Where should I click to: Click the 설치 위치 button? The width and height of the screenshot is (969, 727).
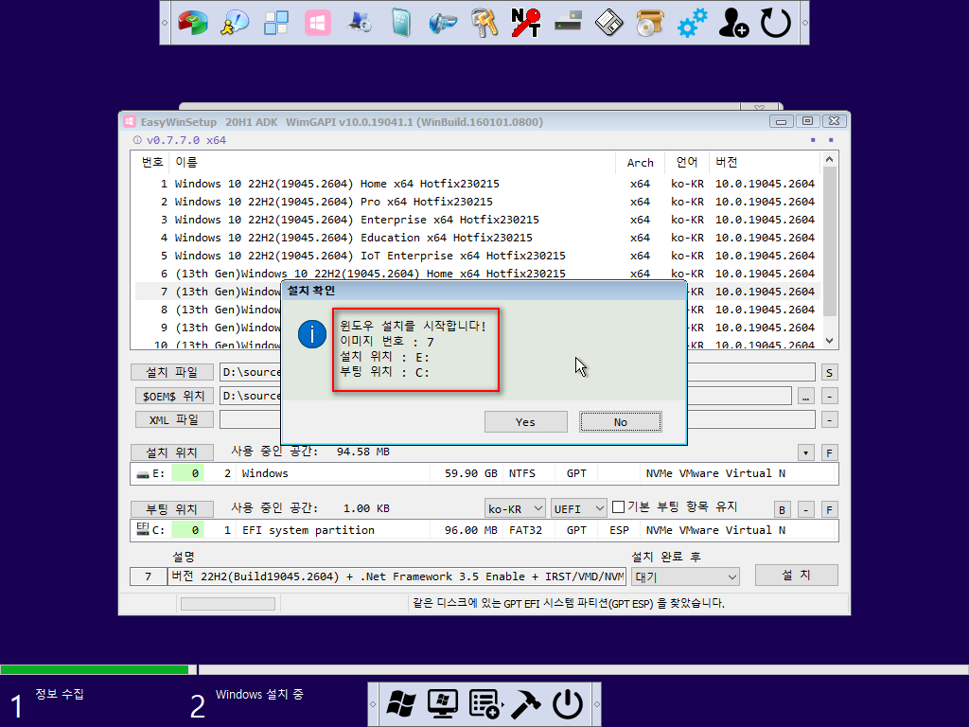[x=172, y=452]
